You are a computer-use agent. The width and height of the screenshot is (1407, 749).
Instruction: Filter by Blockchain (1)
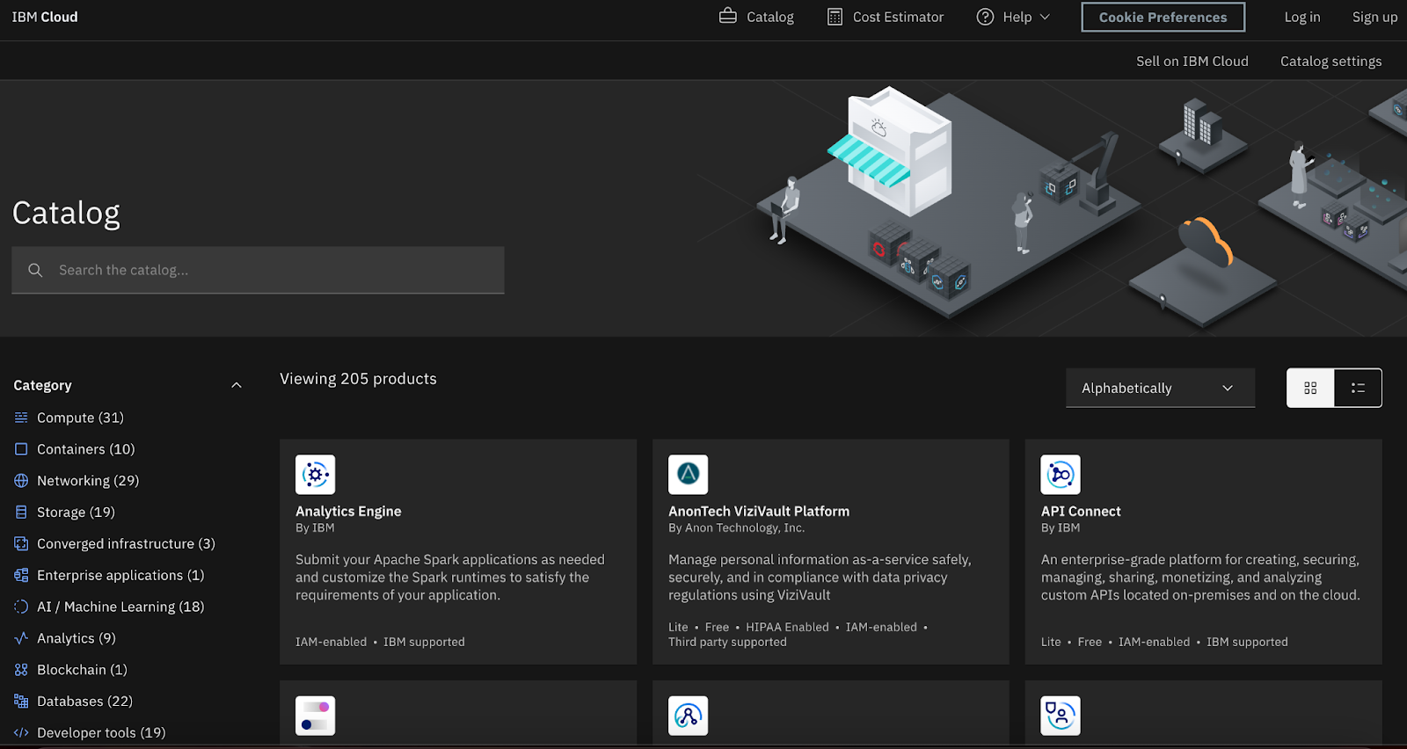click(x=82, y=670)
